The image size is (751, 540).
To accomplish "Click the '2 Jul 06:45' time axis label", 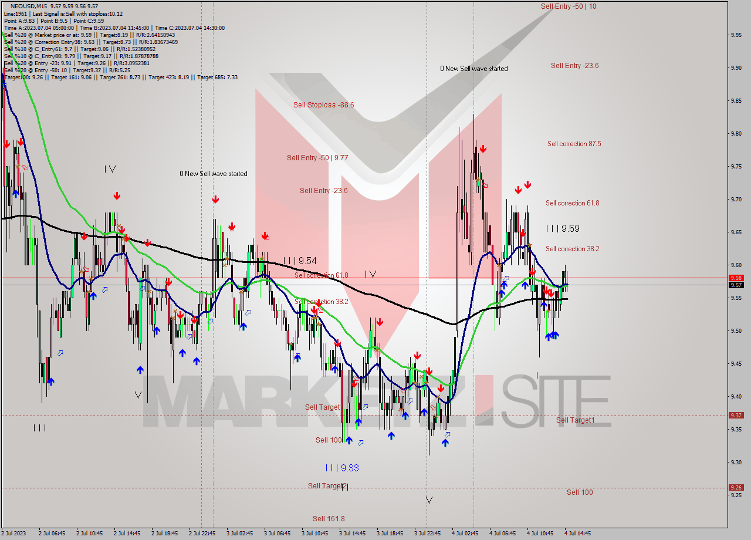I will coord(52,534).
